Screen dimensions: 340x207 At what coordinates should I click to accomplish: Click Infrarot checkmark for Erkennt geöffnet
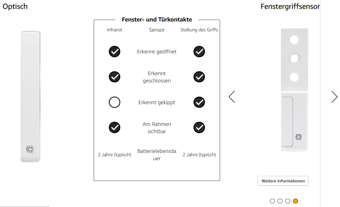(115, 52)
